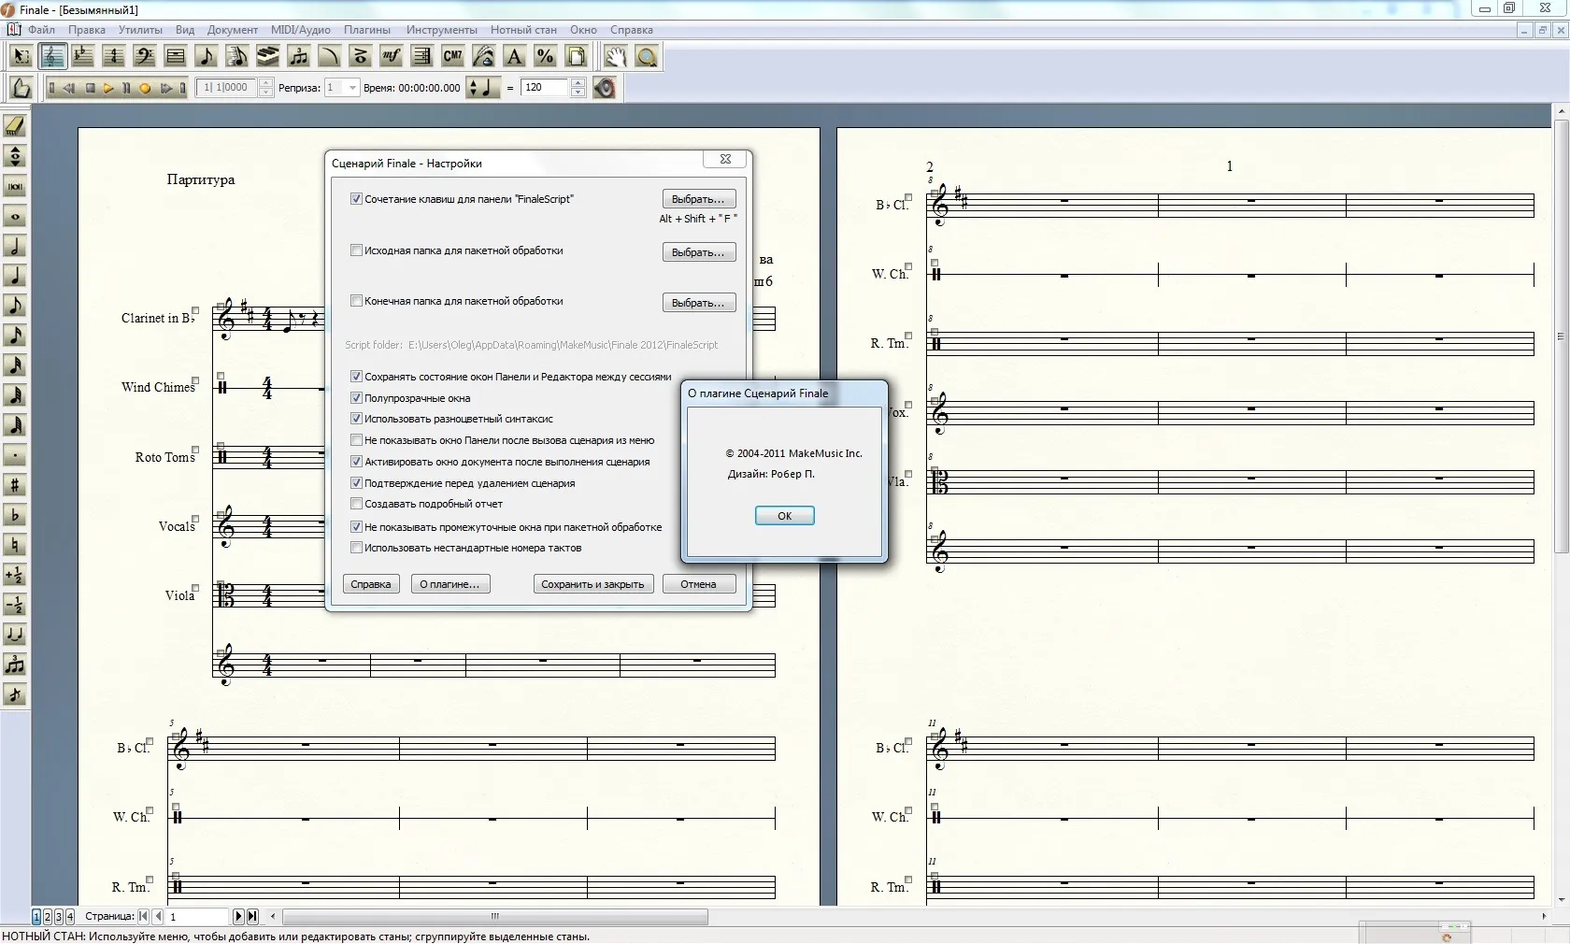The height and width of the screenshot is (944, 1570).
Task: Pick the Hand Grabber tool
Action: (615, 56)
